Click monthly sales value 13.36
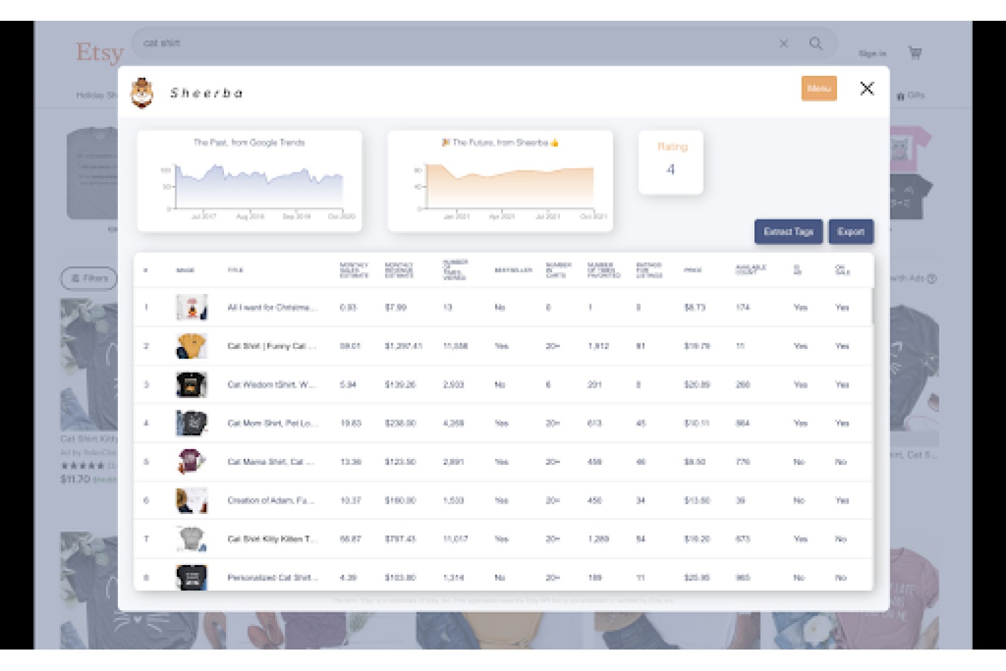This screenshot has width=1006, height=671. (351, 462)
